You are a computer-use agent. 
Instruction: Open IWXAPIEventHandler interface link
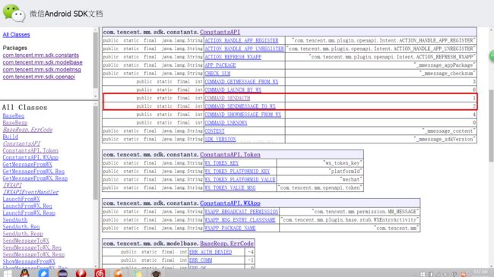click(x=30, y=192)
